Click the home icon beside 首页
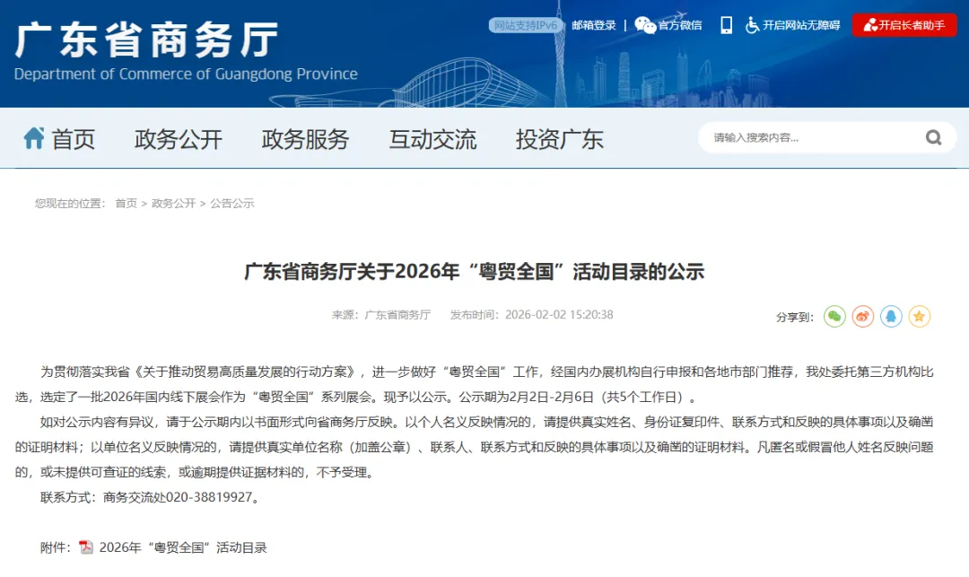 pos(35,136)
